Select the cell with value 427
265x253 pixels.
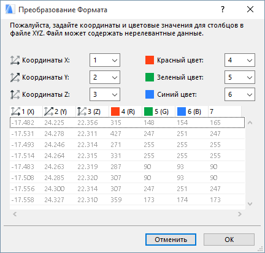click(116, 134)
